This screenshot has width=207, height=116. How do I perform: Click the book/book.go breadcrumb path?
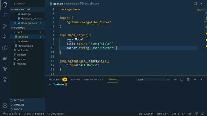pos(71,4)
